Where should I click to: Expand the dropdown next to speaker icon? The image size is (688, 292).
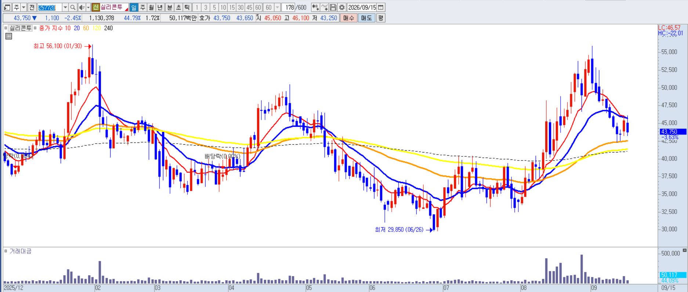[88, 7]
